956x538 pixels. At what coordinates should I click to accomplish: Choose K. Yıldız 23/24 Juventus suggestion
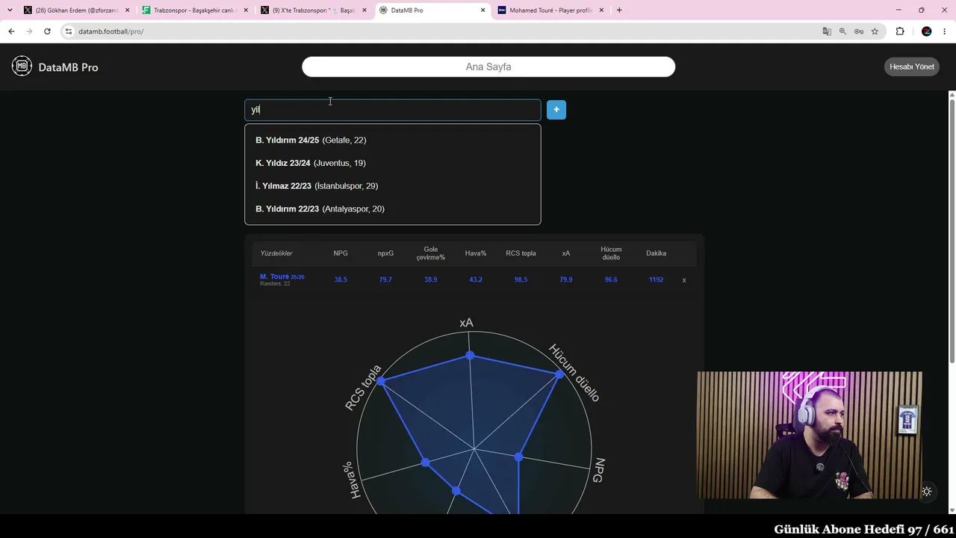pos(393,163)
